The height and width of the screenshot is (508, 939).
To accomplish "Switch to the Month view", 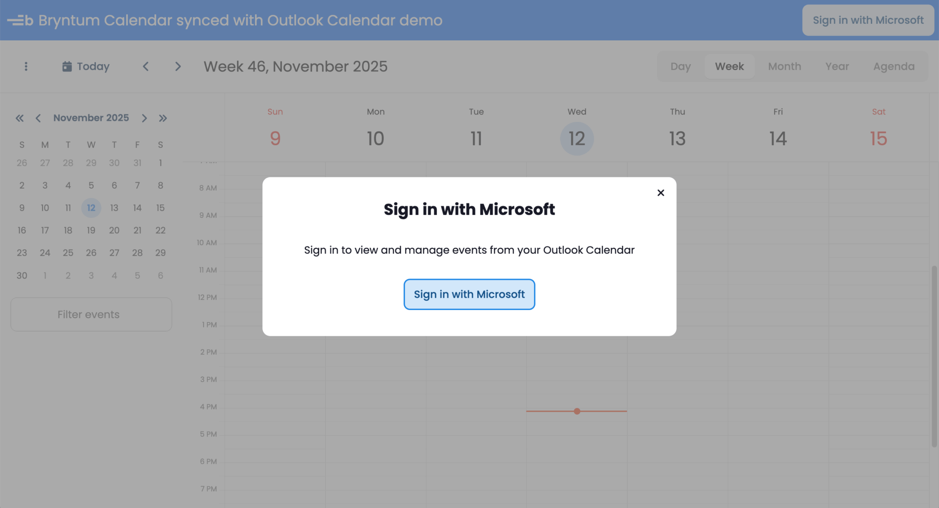I will click(784, 66).
